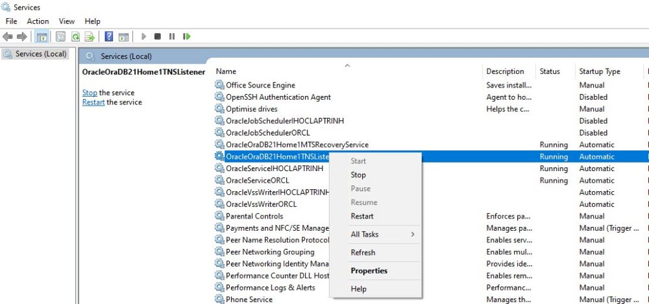The image size is (649, 304).
Task: Toggle the Action Pane toolbar icon
Action: click(123, 37)
